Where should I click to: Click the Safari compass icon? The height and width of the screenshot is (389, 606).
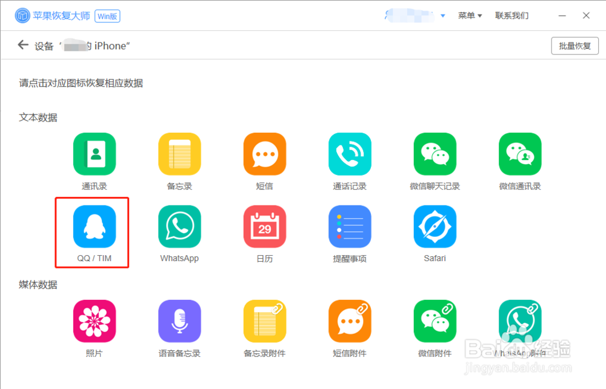click(x=435, y=227)
